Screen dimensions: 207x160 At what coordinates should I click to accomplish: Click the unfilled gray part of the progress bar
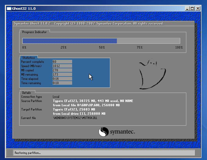tap(148, 41)
